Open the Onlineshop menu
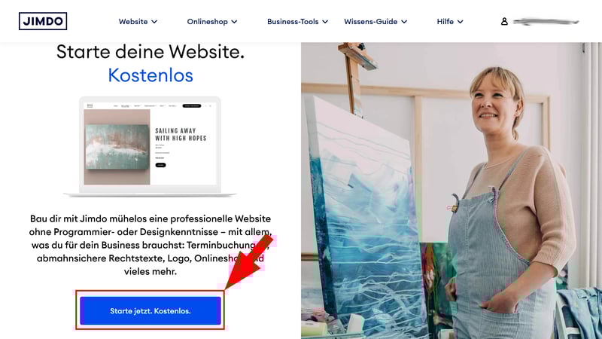602x339 pixels. (x=212, y=22)
